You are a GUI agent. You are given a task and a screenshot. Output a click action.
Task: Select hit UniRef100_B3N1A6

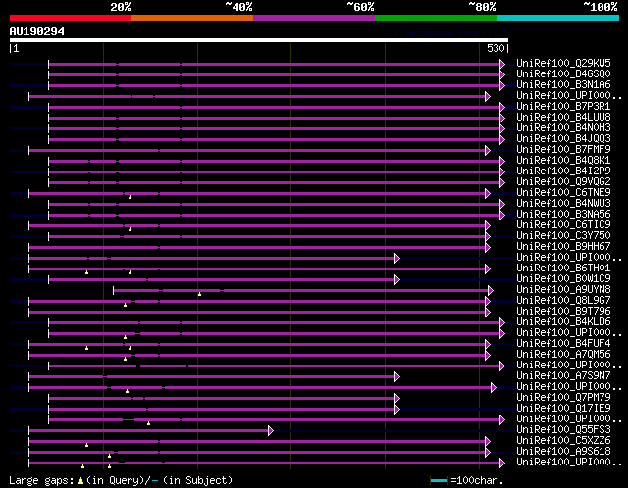pos(563,85)
